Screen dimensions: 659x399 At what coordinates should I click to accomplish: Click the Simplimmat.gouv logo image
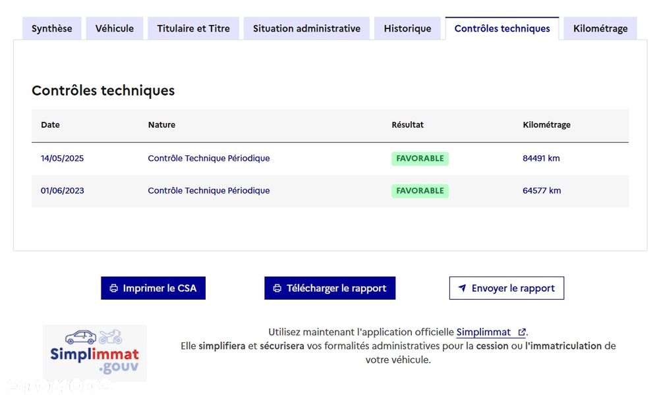(x=95, y=354)
